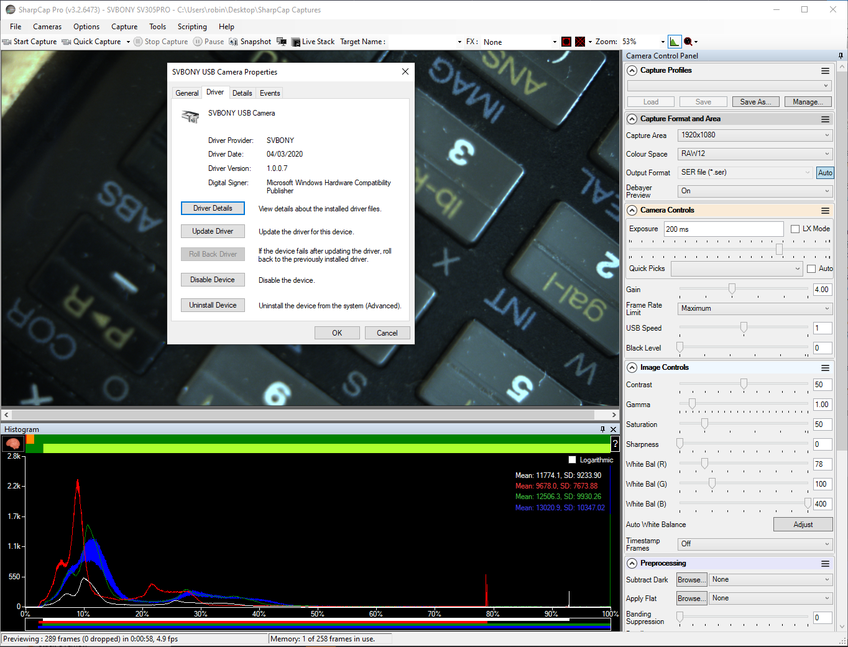
Task: Open the File menu
Action: pyautogui.click(x=16, y=27)
